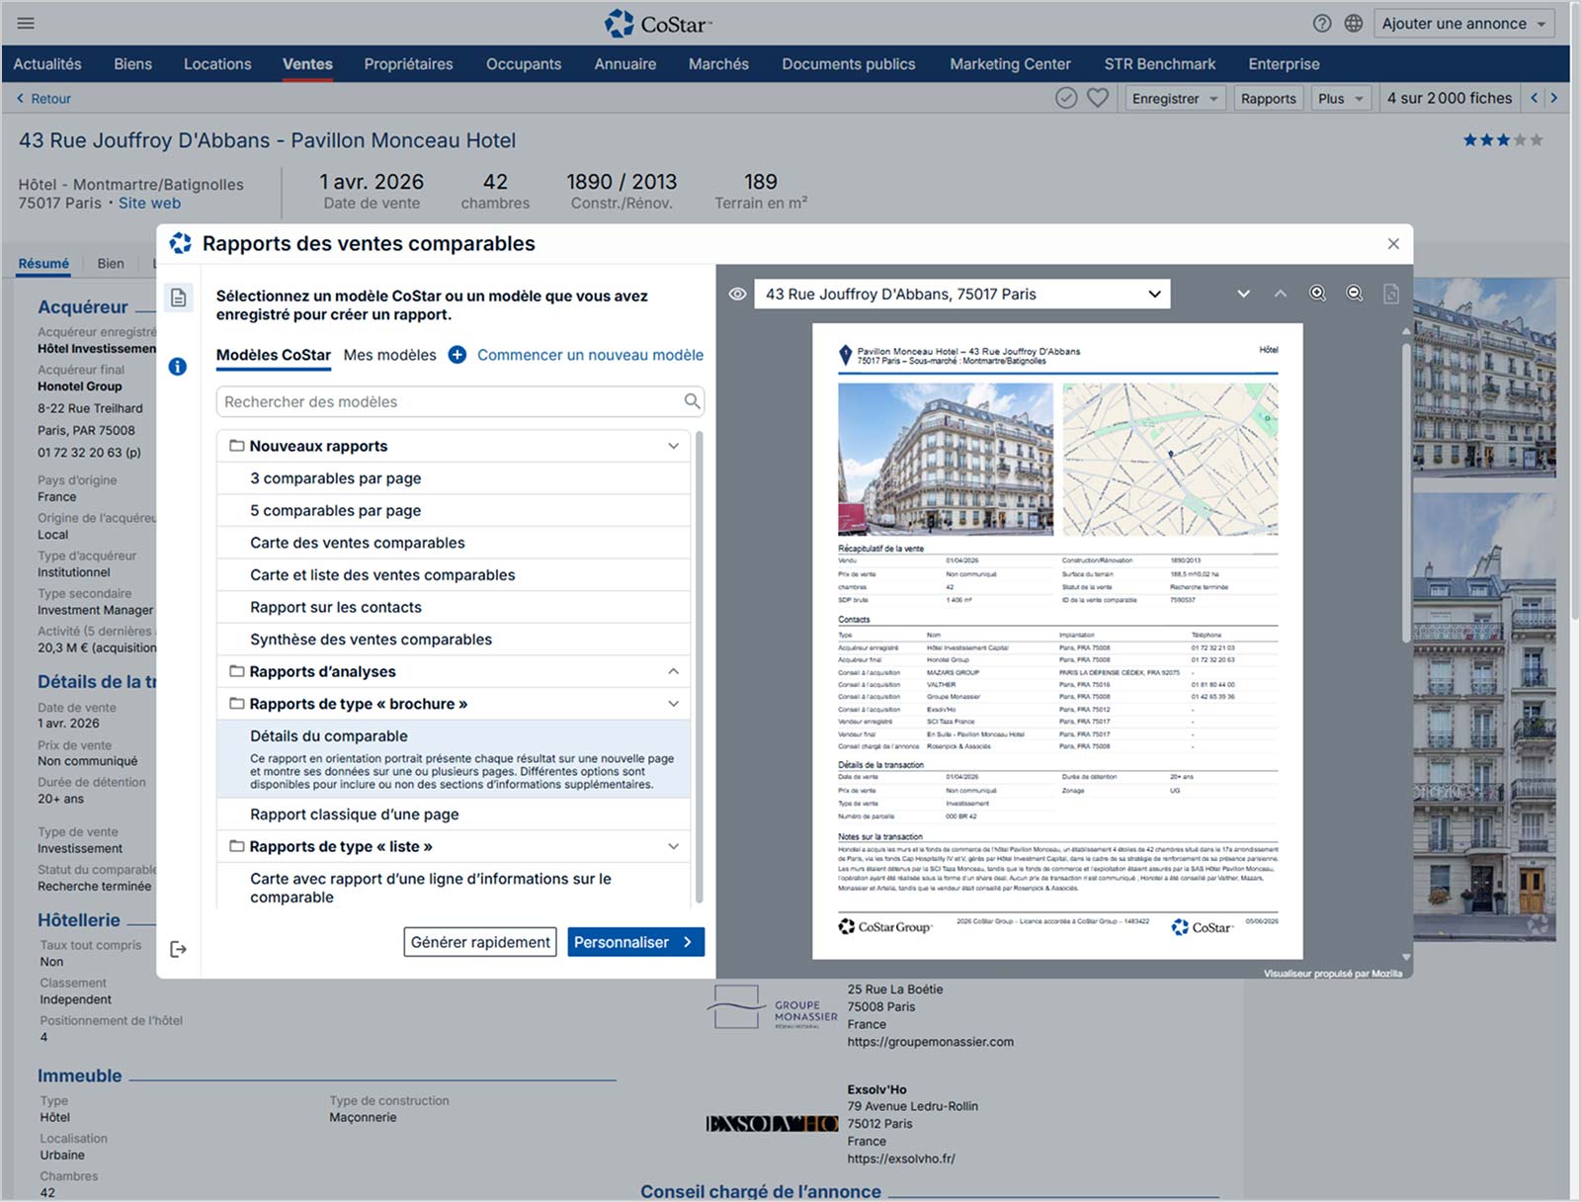1581x1202 pixels.
Task: Zoom in on the report preview
Action: [x=1318, y=294]
